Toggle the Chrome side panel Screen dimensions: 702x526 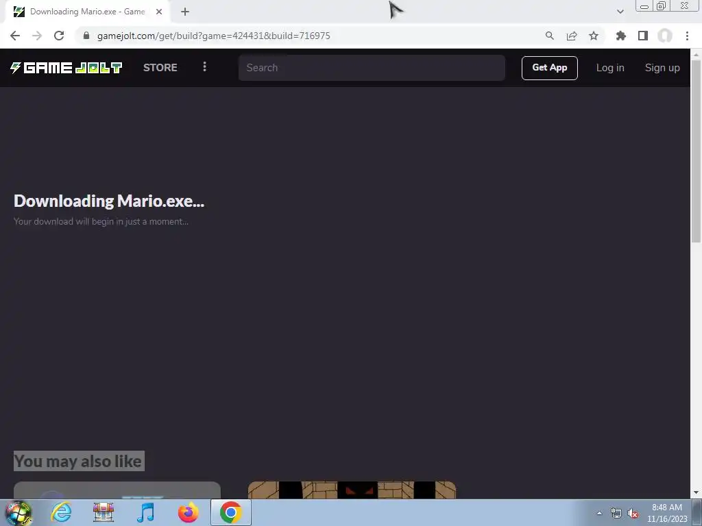pos(643,36)
